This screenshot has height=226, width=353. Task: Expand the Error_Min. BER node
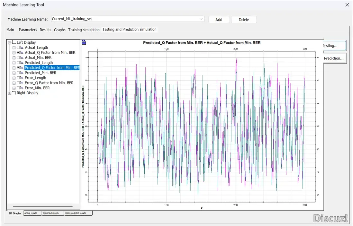[14, 88]
